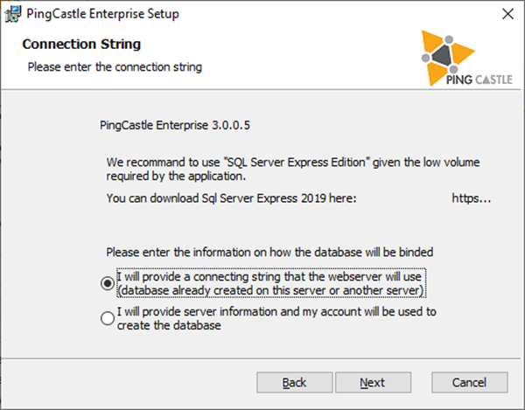
Task: Click the 'how the database will be binded' prompt
Action: click(269, 252)
